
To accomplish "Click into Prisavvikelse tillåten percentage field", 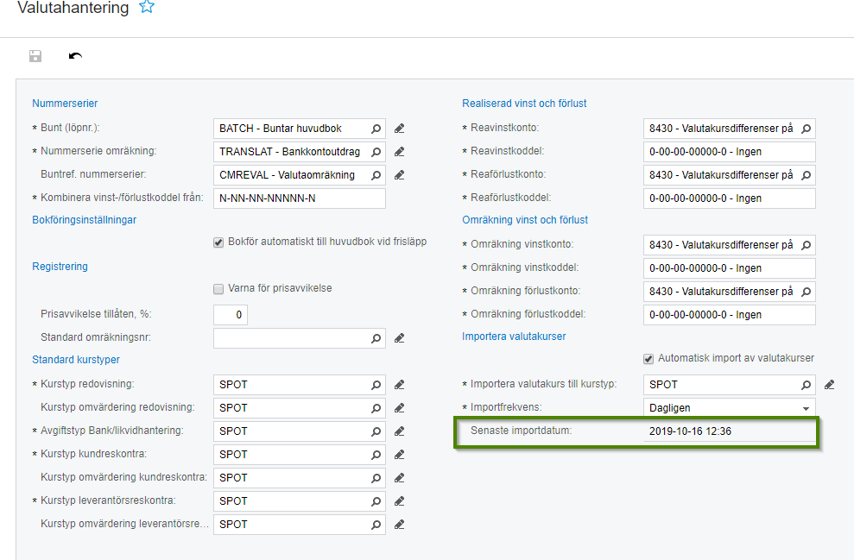I will click(x=230, y=315).
